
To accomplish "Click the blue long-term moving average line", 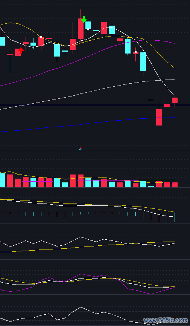I will (x=87, y=124).
